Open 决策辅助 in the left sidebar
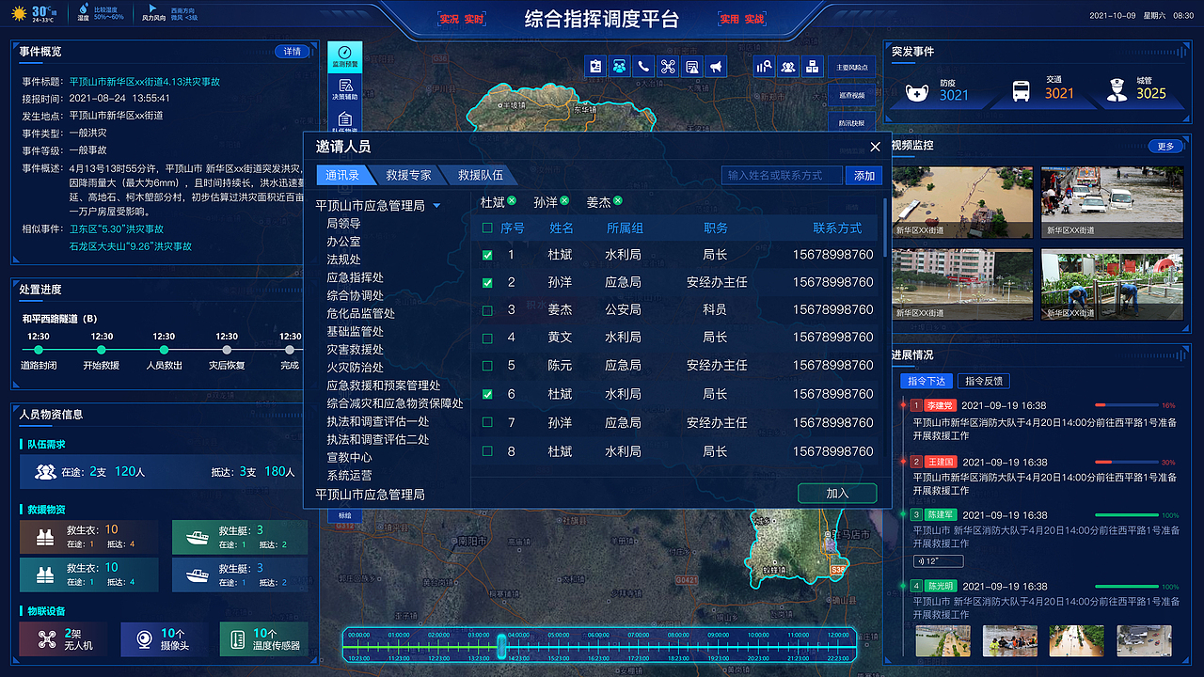1204x677 pixels. pos(343,91)
